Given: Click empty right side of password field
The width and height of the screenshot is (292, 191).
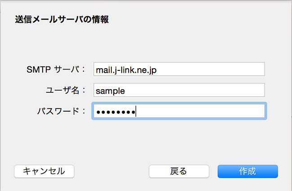Looking at the screenshot, I should pyautogui.click(x=200, y=111).
